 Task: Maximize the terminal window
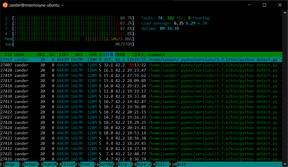pyautogui.click(x=264, y=5)
